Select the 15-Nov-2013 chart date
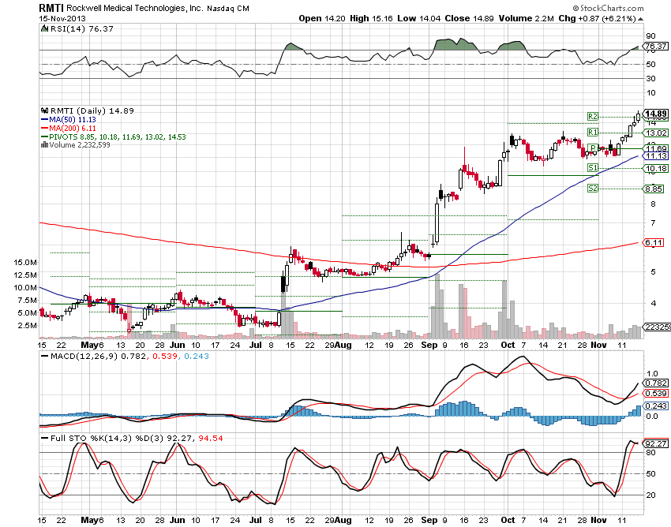Viewport: 671px width, 527px height. point(62,18)
